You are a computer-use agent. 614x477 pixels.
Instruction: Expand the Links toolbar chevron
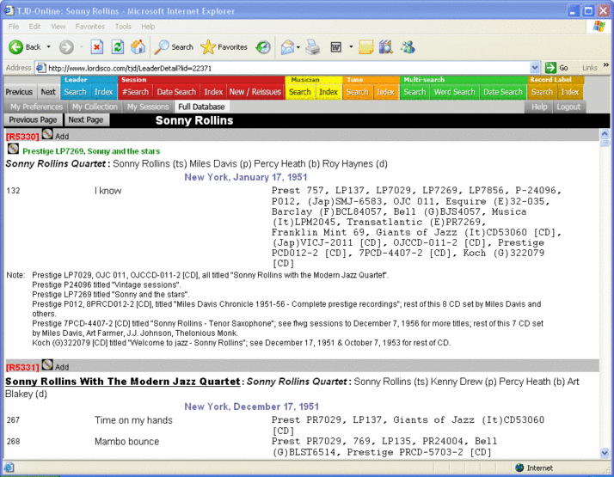(605, 65)
